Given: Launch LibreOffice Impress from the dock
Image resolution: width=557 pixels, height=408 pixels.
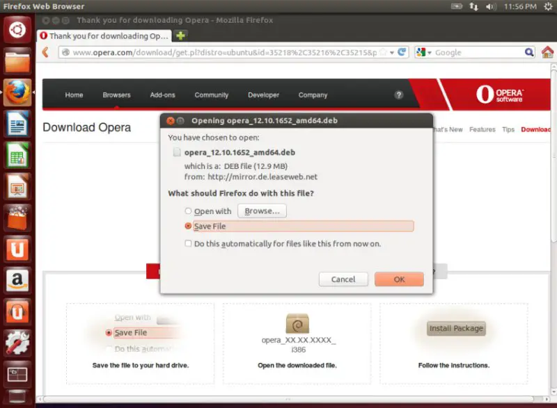Looking at the screenshot, I should (17, 186).
